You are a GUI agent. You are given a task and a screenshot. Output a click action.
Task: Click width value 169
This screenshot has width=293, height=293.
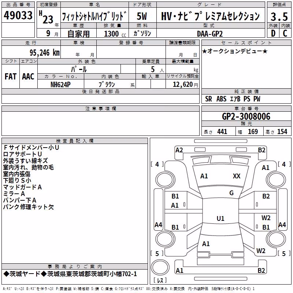(253, 132)
